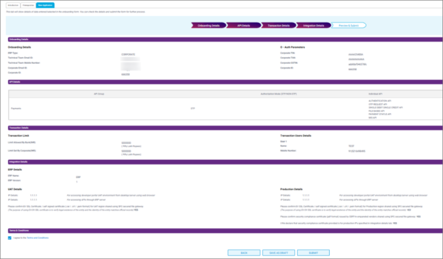Open the Introduction tab

tap(13, 5)
